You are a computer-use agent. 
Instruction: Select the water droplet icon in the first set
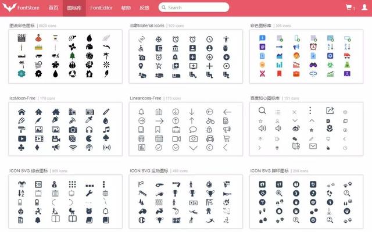coord(55,74)
